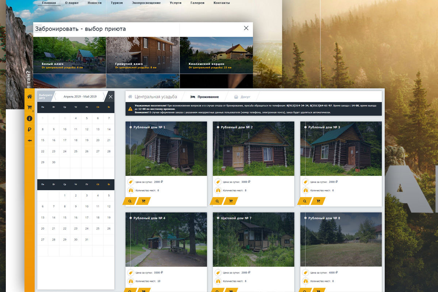
Task: Click the home icon in the yellow sidebar
Action: pyautogui.click(x=30, y=96)
